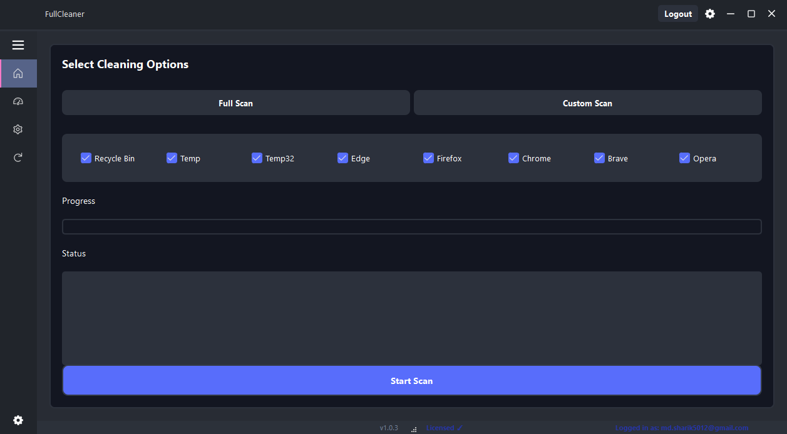Click the empty Progress bar
The width and height of the screenshot is (787, 434).
[411, 226]
